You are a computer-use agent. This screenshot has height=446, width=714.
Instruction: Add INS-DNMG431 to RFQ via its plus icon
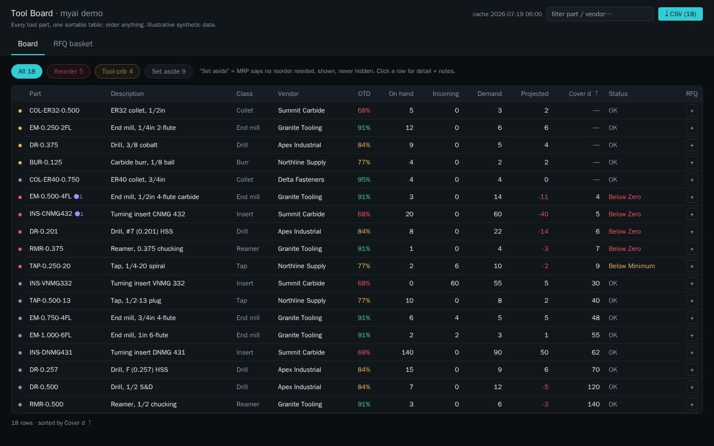coord(692,352)
